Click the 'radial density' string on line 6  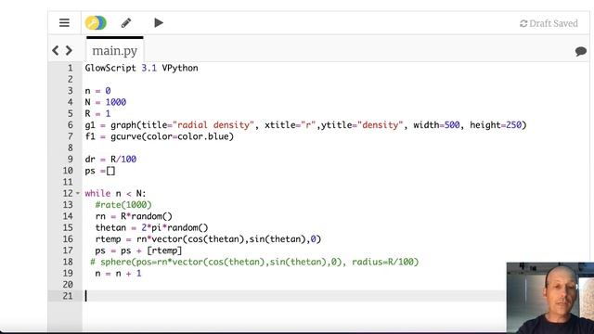[x=213, y=125]
